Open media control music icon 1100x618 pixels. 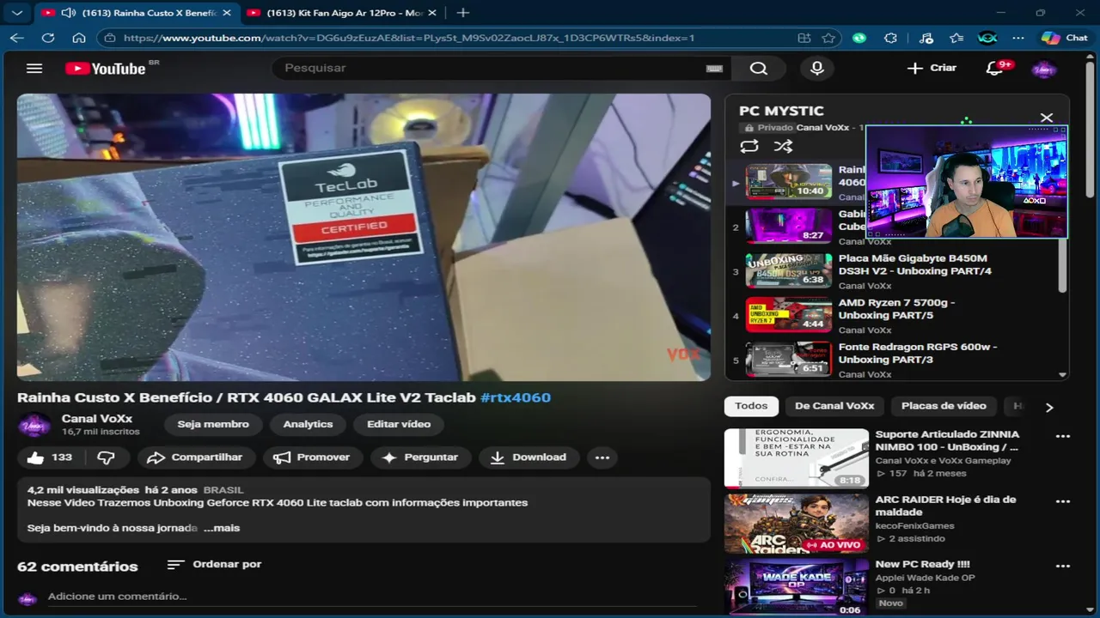tap(926, 38)
